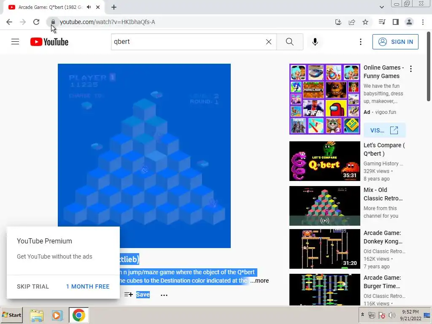Open YouTube settings three-dot menu
Screen dimensions: 432x324
click(360, 42)
